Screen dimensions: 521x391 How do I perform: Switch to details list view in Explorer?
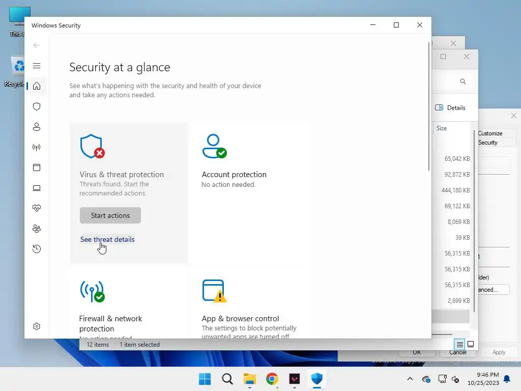(459, 344)
